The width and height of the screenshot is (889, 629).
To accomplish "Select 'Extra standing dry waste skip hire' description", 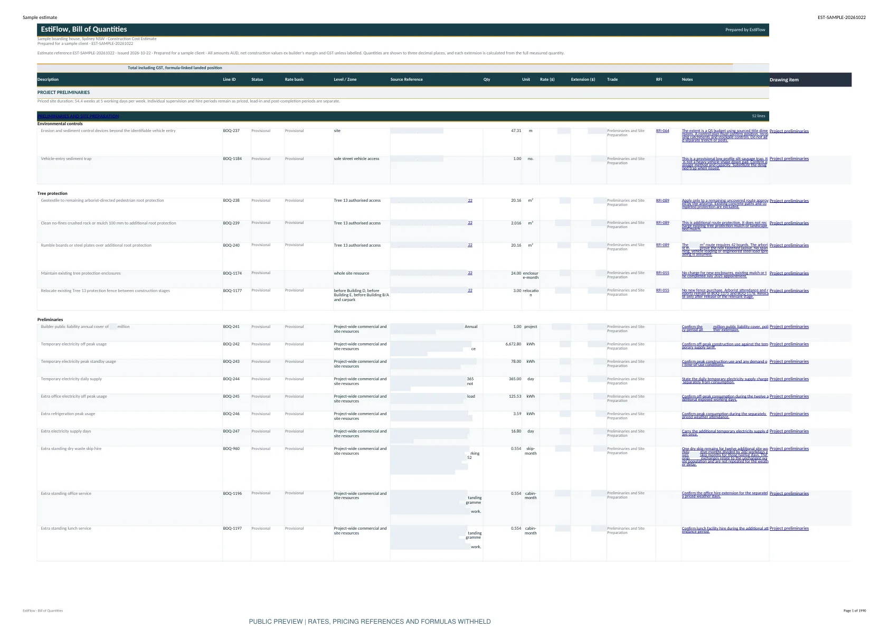I will pyautogui.click(x=71, y=449).
